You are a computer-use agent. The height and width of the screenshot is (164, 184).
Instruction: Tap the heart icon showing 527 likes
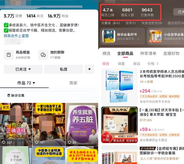pyautogui.click(x=4, y=142)
